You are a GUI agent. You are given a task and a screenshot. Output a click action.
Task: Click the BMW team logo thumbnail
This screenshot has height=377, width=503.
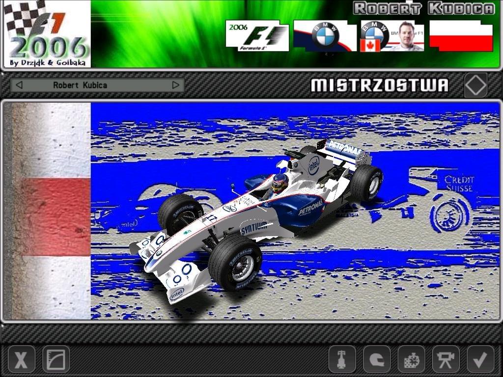pos(325,35)
